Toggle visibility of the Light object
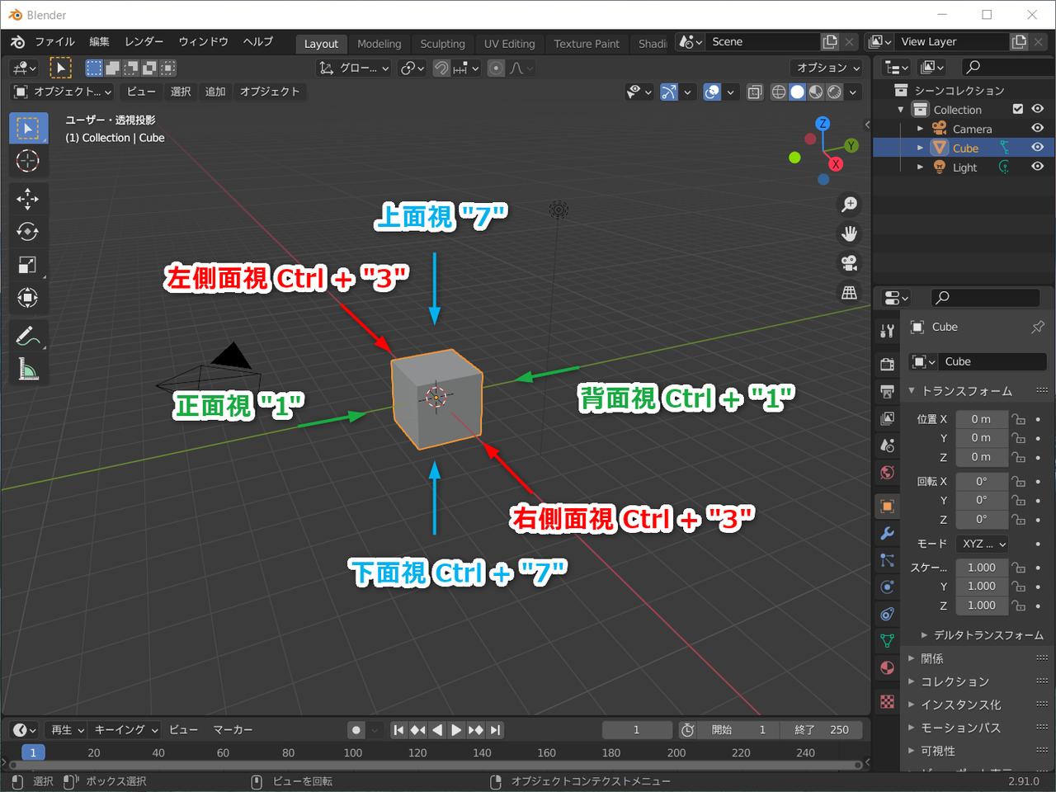Viewport: 1056px width, 792px height. click(1038, 167)
